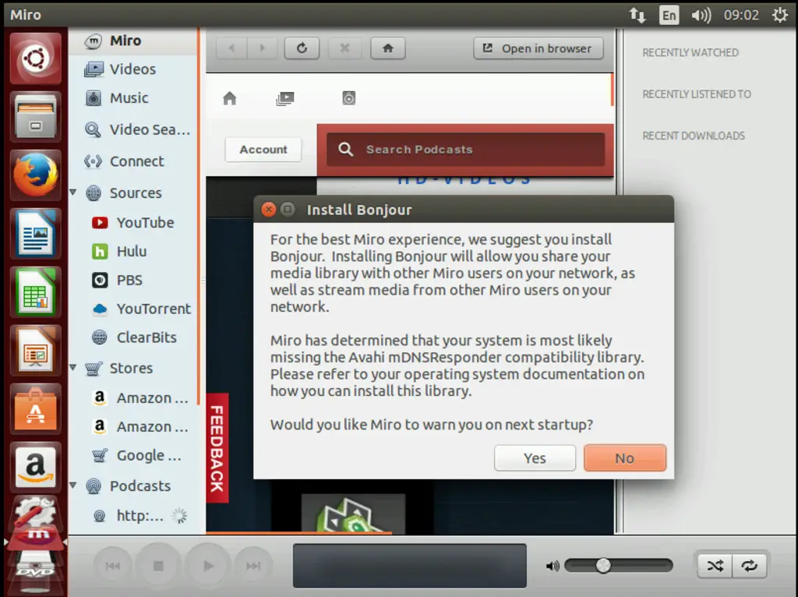
Task: Mute using the speaker icon by slider
Action: click(553, 566)
